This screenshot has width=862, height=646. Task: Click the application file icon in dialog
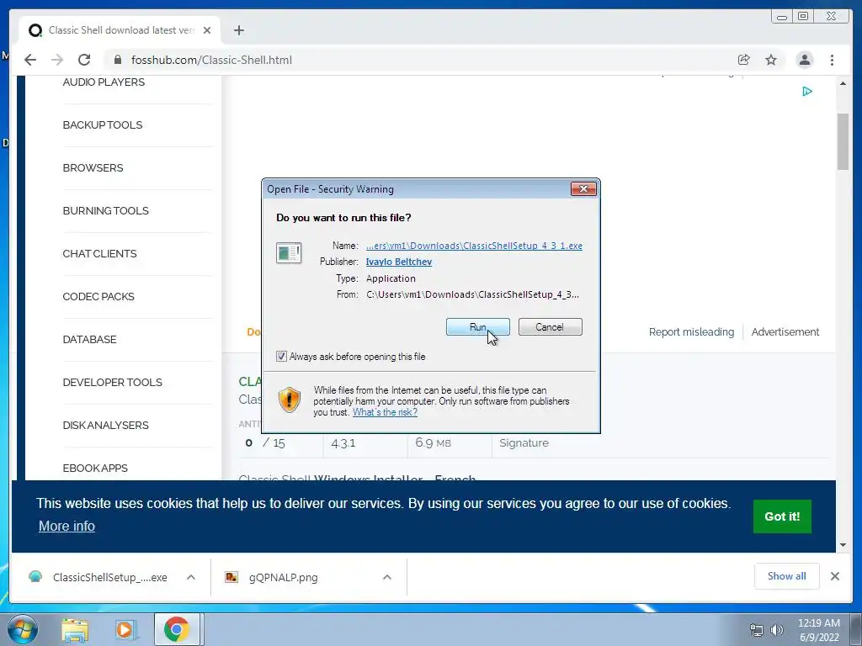(289, 252)
